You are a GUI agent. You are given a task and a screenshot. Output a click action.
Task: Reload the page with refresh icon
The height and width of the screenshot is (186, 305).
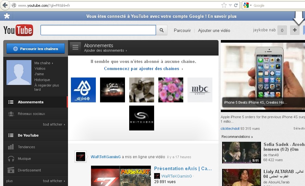pyautogui.click(x=236, y=5)
